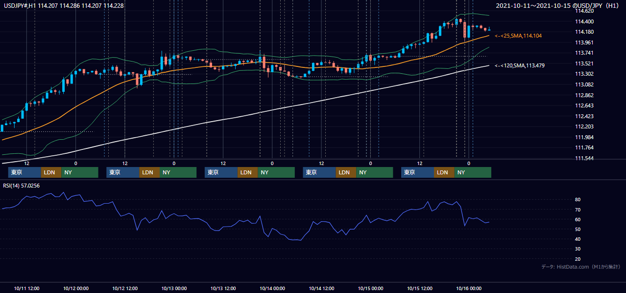Select the 114.180 price axis label
The height and width of the screenshot is (293, 626).
click(584, 32)
